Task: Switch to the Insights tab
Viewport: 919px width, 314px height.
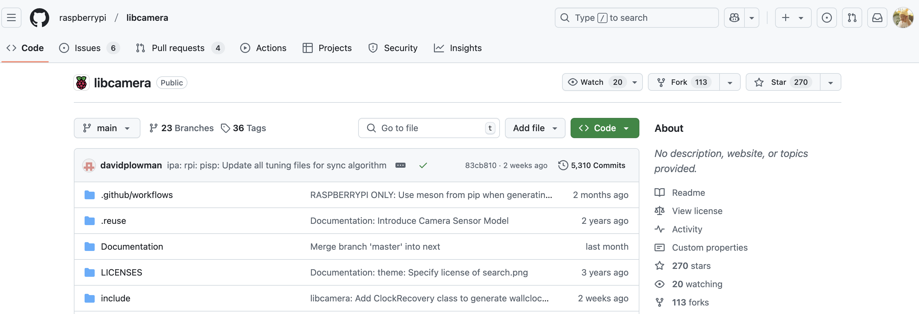Action: pyautogui.click(x=458, y=48)
